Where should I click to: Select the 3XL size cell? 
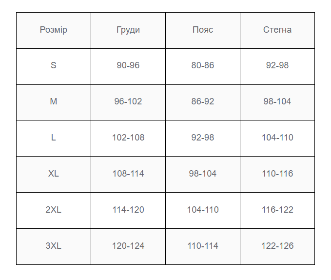[x=54, y=246]
